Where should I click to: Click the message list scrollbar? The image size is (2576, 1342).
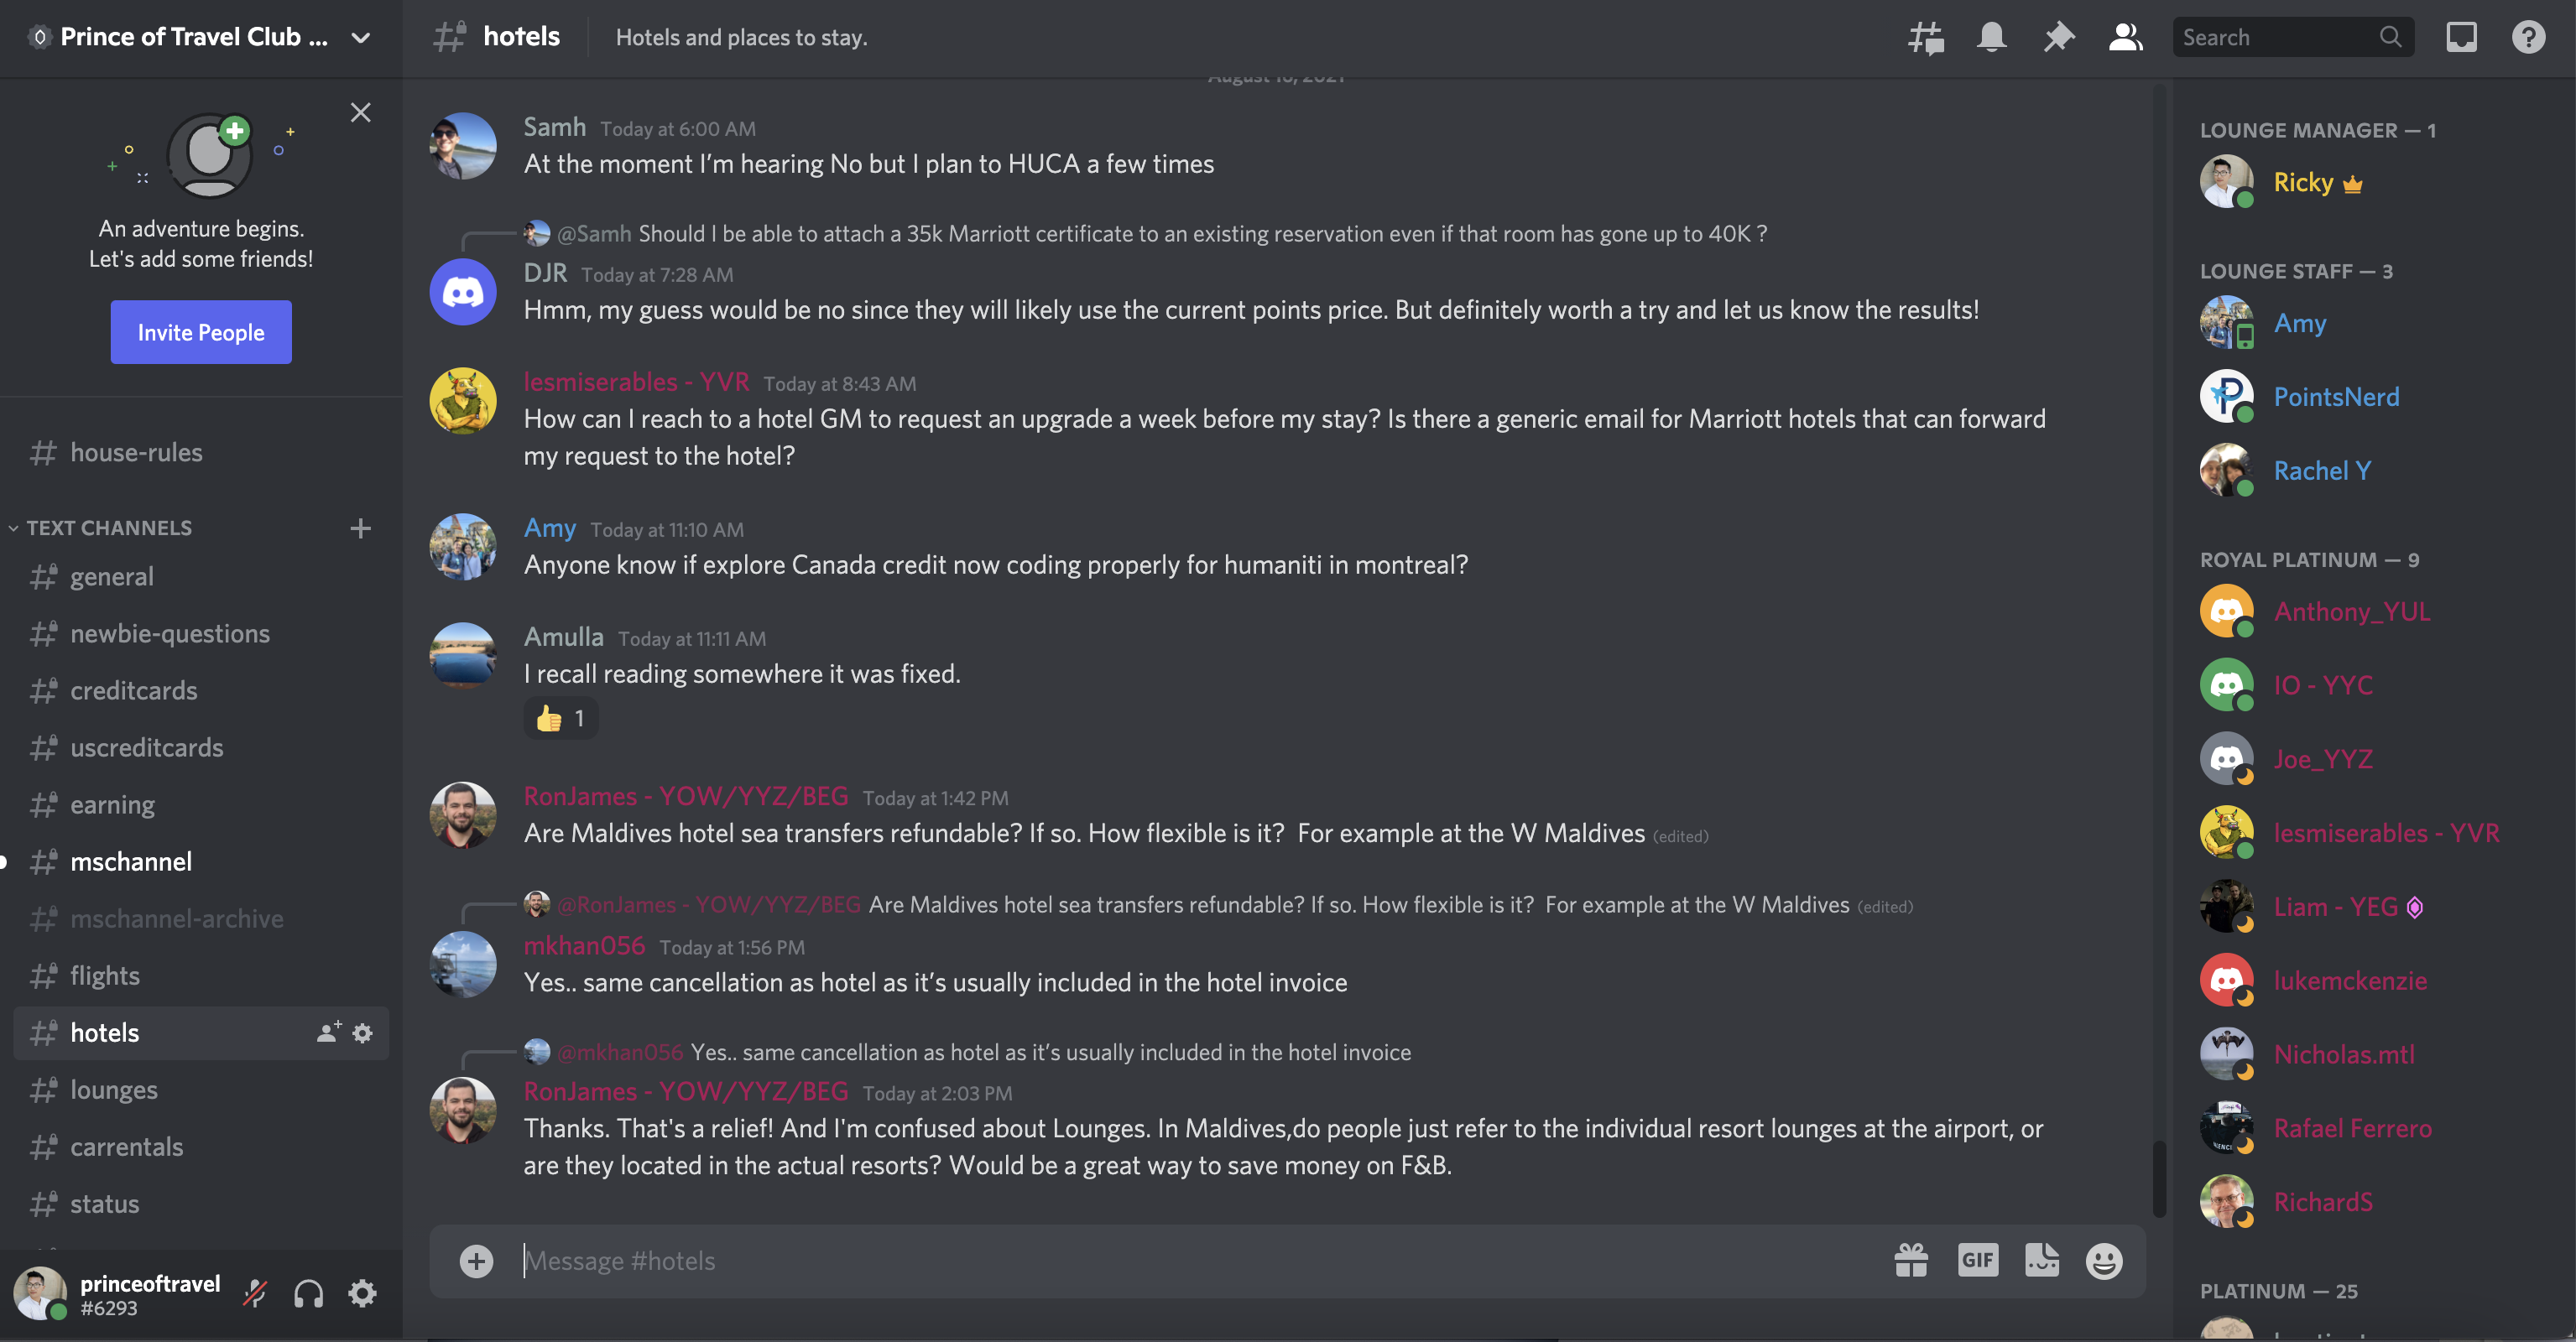(x=2159, y=1179)
